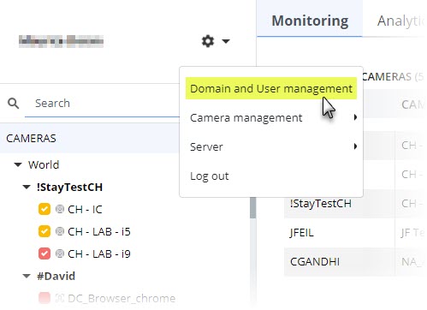This screenshot has width=427, height=310.
Task: Select the CH - LAB - i9 camera label
Action: [99, 253]
